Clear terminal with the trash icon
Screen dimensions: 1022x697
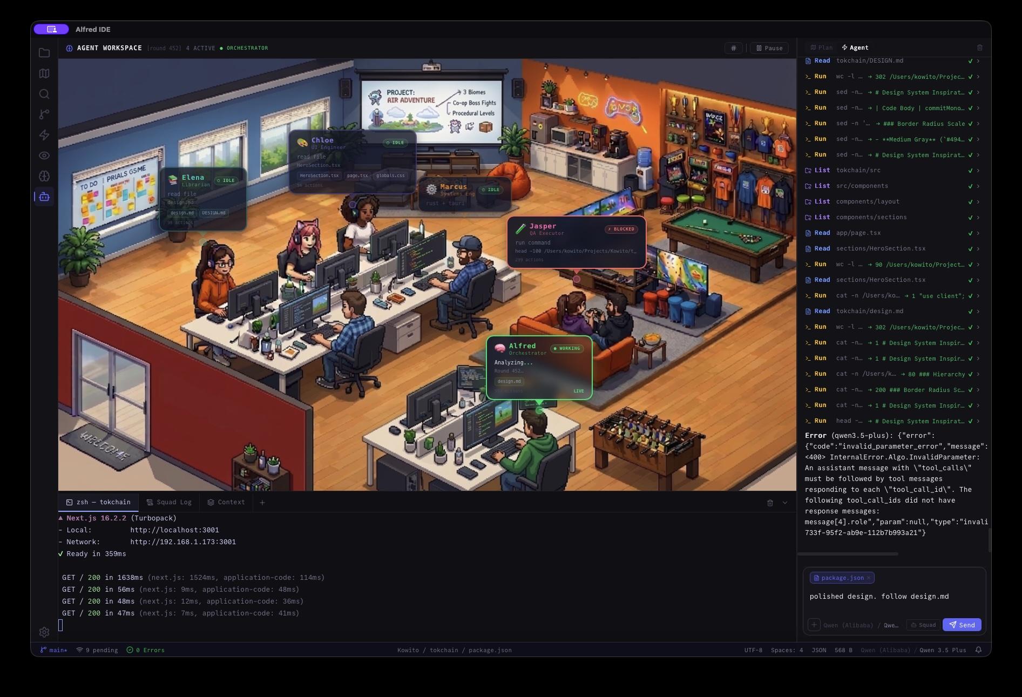click(x=770, y=503)
